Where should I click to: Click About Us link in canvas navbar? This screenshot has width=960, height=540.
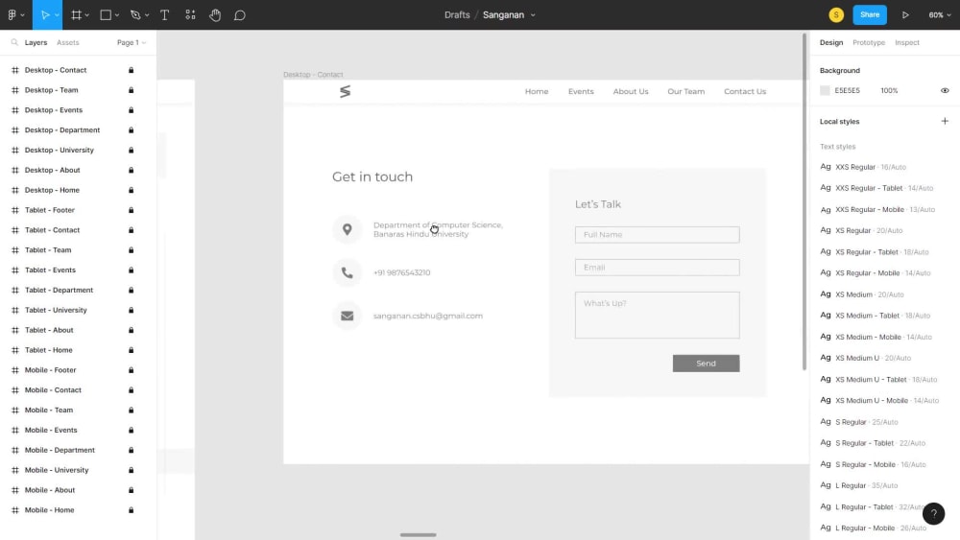(x=631, y=91)
